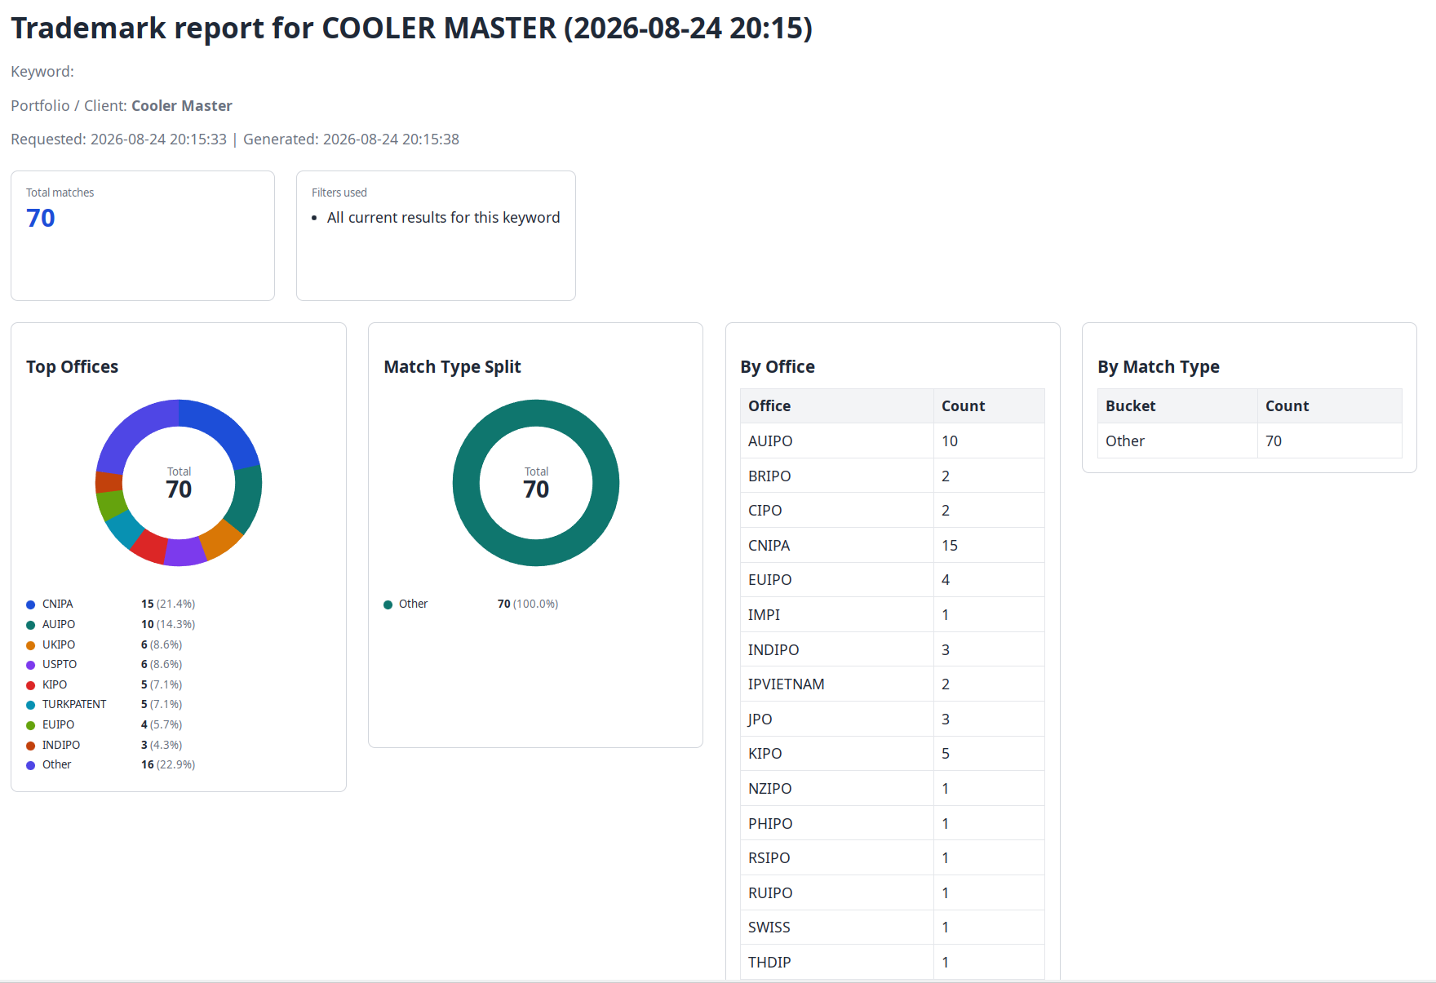The width and height of the screenshot is (1436, 983).
Task: Select the AUIPO row in By Office table
Action: coord(893,441)
